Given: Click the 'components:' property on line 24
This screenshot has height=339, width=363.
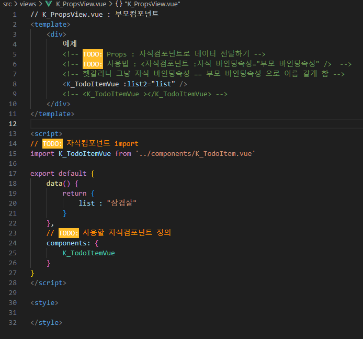Looking at the screenshot, I should 69,243.
